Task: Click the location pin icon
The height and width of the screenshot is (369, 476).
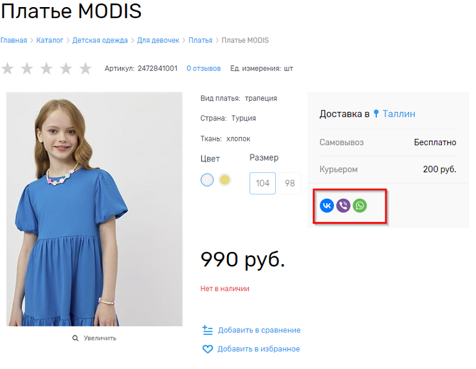Action: coord(376,114)
